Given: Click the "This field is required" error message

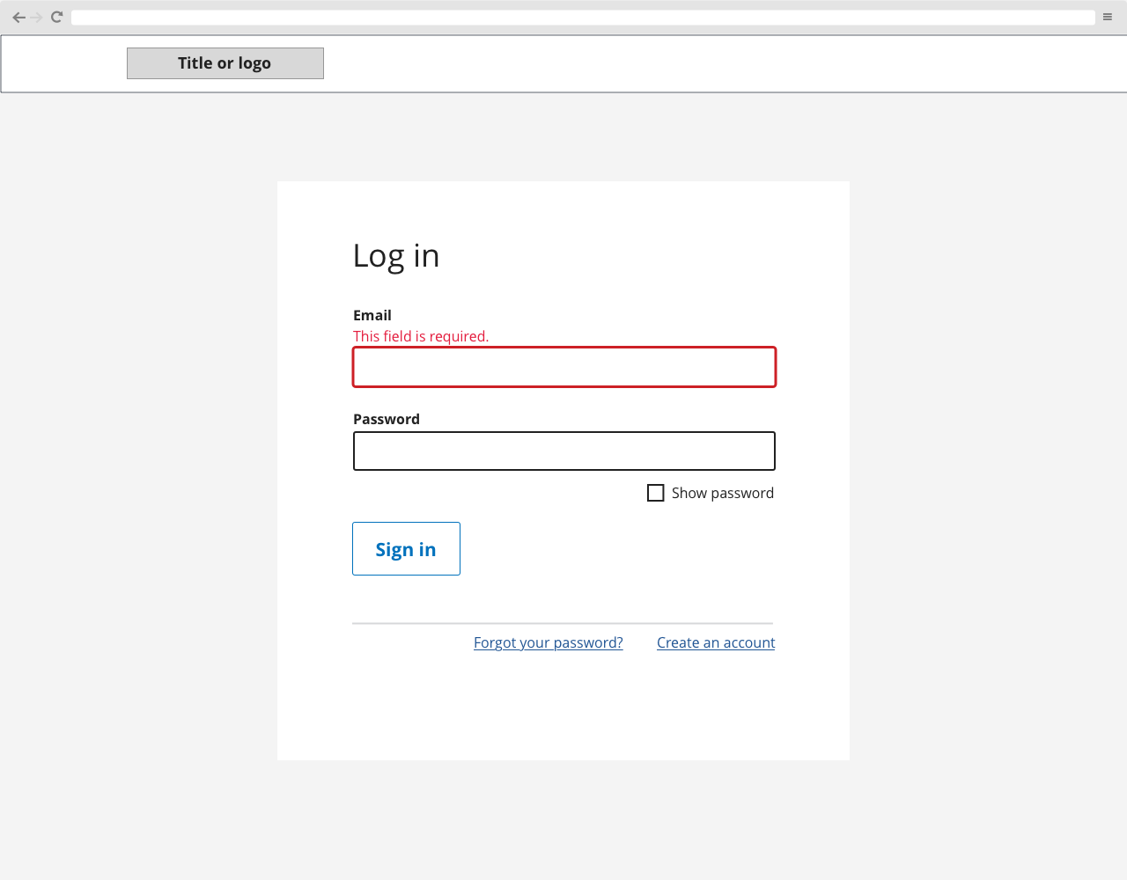Looking at the screenshot, I should (x=421, y=336).
